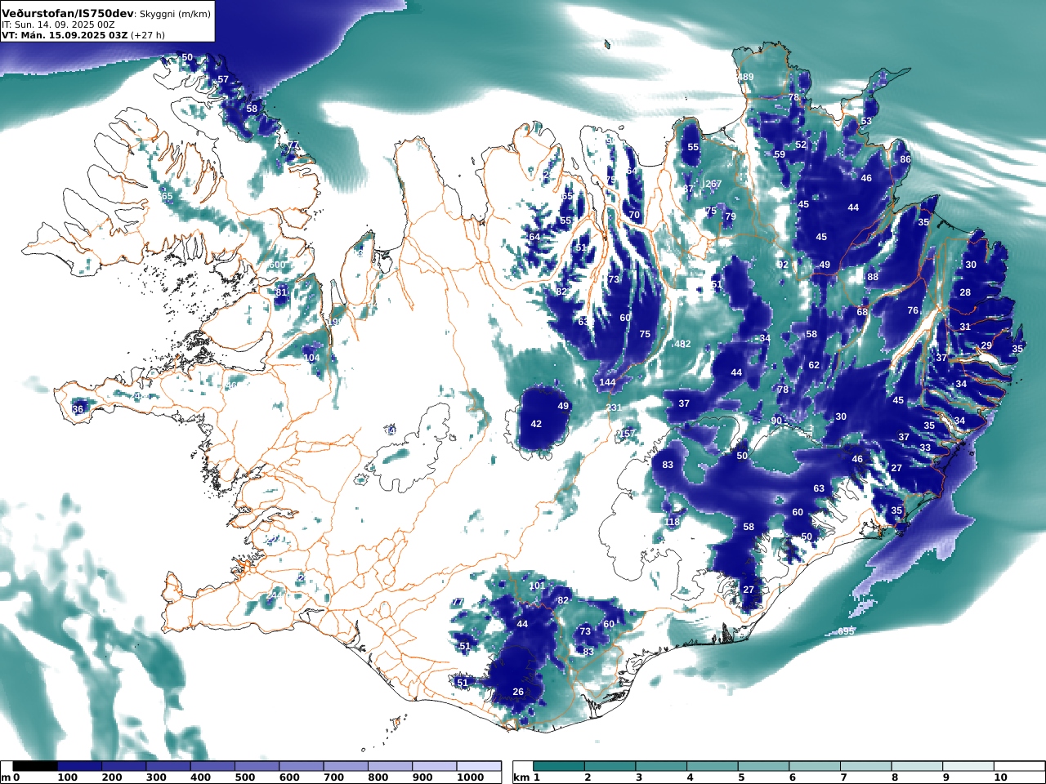Click the 31 value on the east coast
Image resolution: width=1046 pixels, height=784 pixels.
coord(965,327)
